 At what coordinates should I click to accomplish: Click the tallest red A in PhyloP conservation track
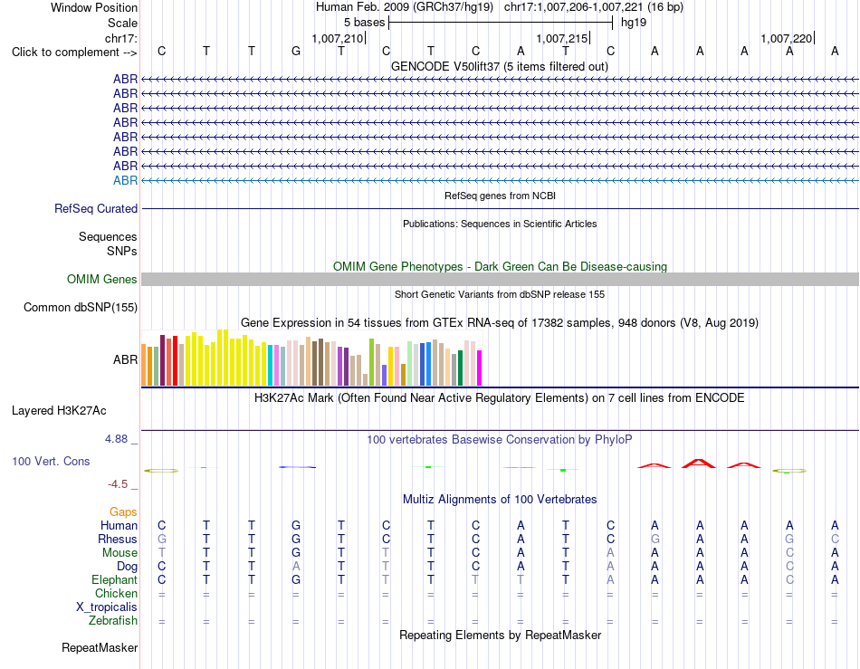tap(699, 464)
